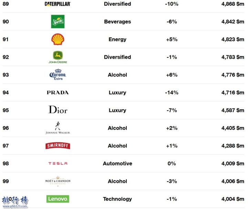
Task: Select the Prada wordmark logo
Action: tap(58, 92)
